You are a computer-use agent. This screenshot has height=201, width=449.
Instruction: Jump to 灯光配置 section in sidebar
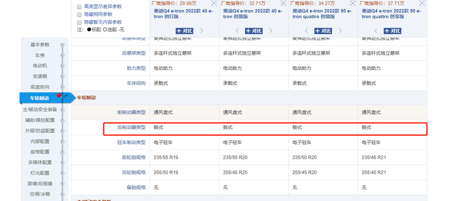coord(40,173)
